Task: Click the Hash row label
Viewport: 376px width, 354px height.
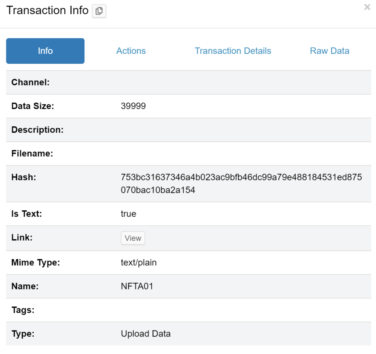Action: [x=23, y=177]
